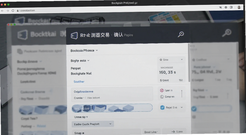The width and height of the screenshot is (246, 135).
Task: Click the Cimar an clock icon
Action: click(162, 97)
